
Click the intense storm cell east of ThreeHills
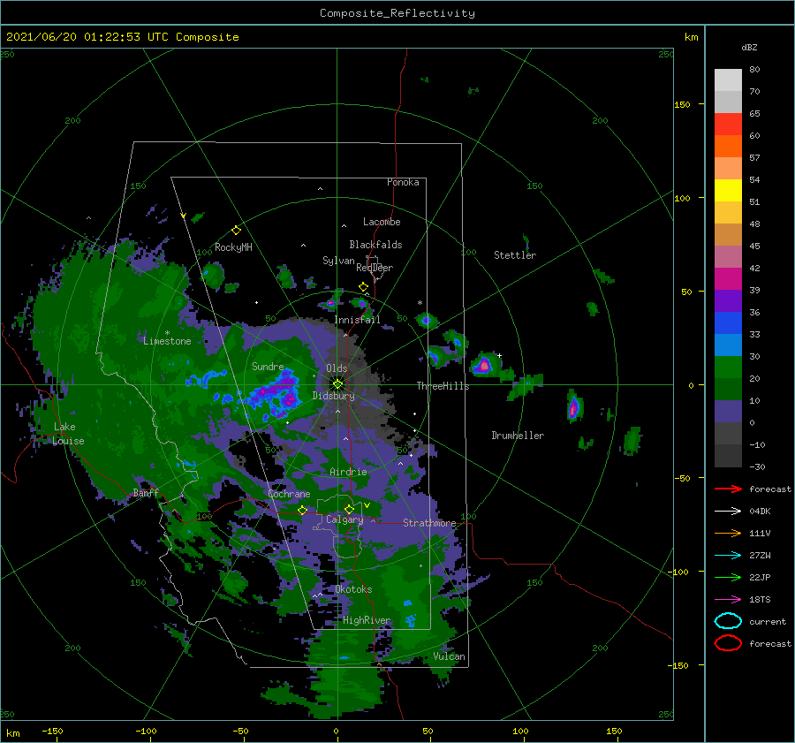484,365
